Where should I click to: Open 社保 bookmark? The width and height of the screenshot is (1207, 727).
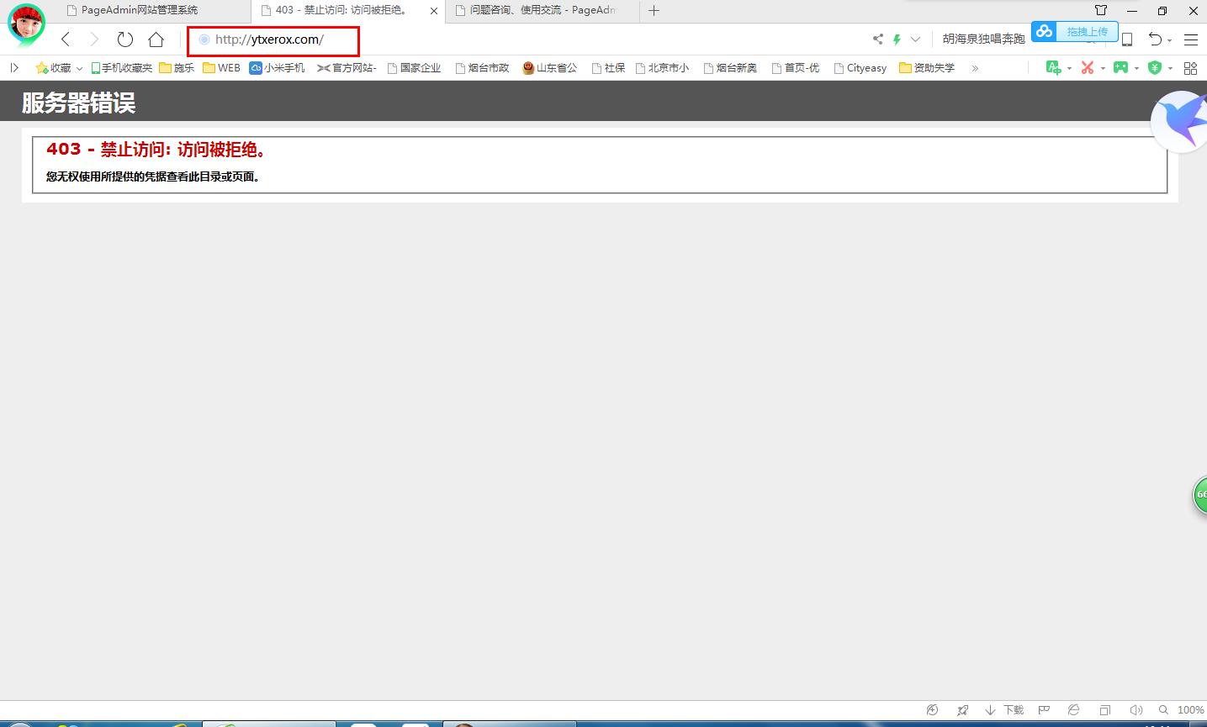point(608,68)
